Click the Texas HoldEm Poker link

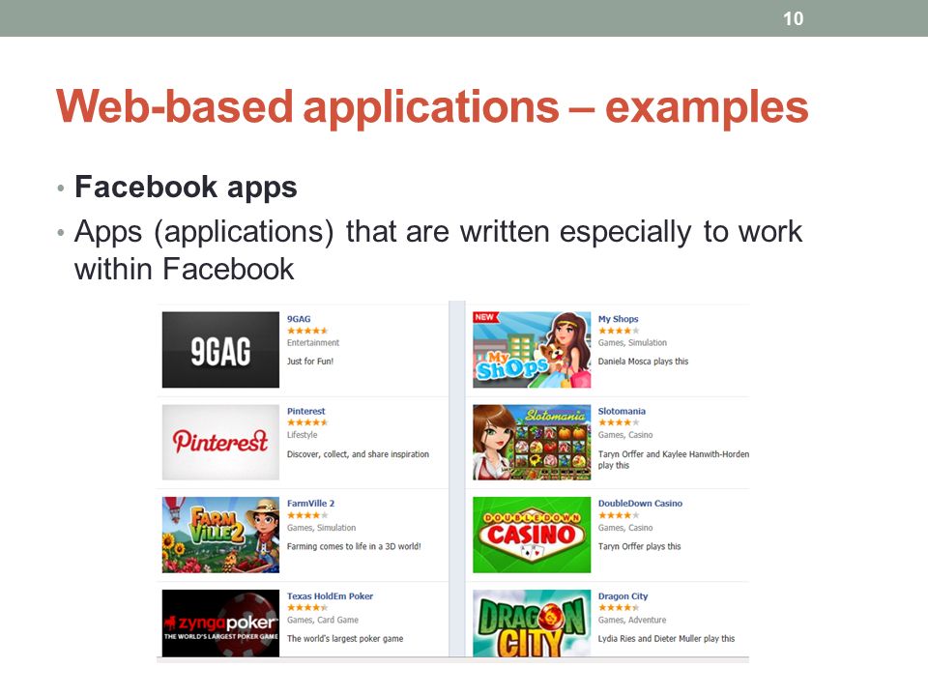(x=330, y=596)
